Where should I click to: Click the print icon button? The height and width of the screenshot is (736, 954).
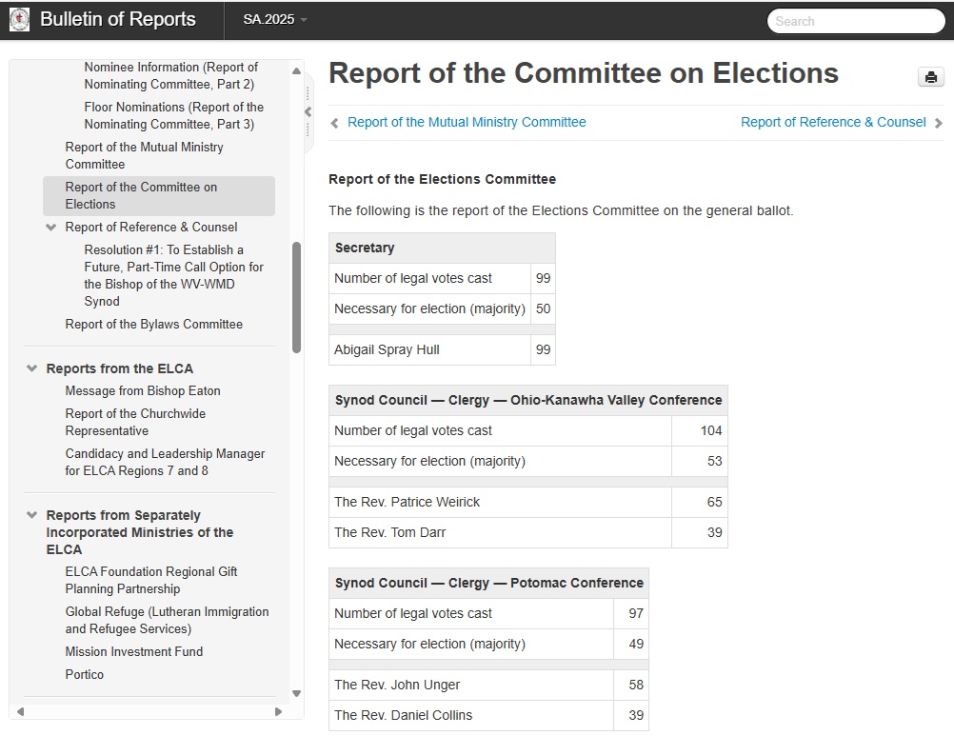click(x=930, y=78)
